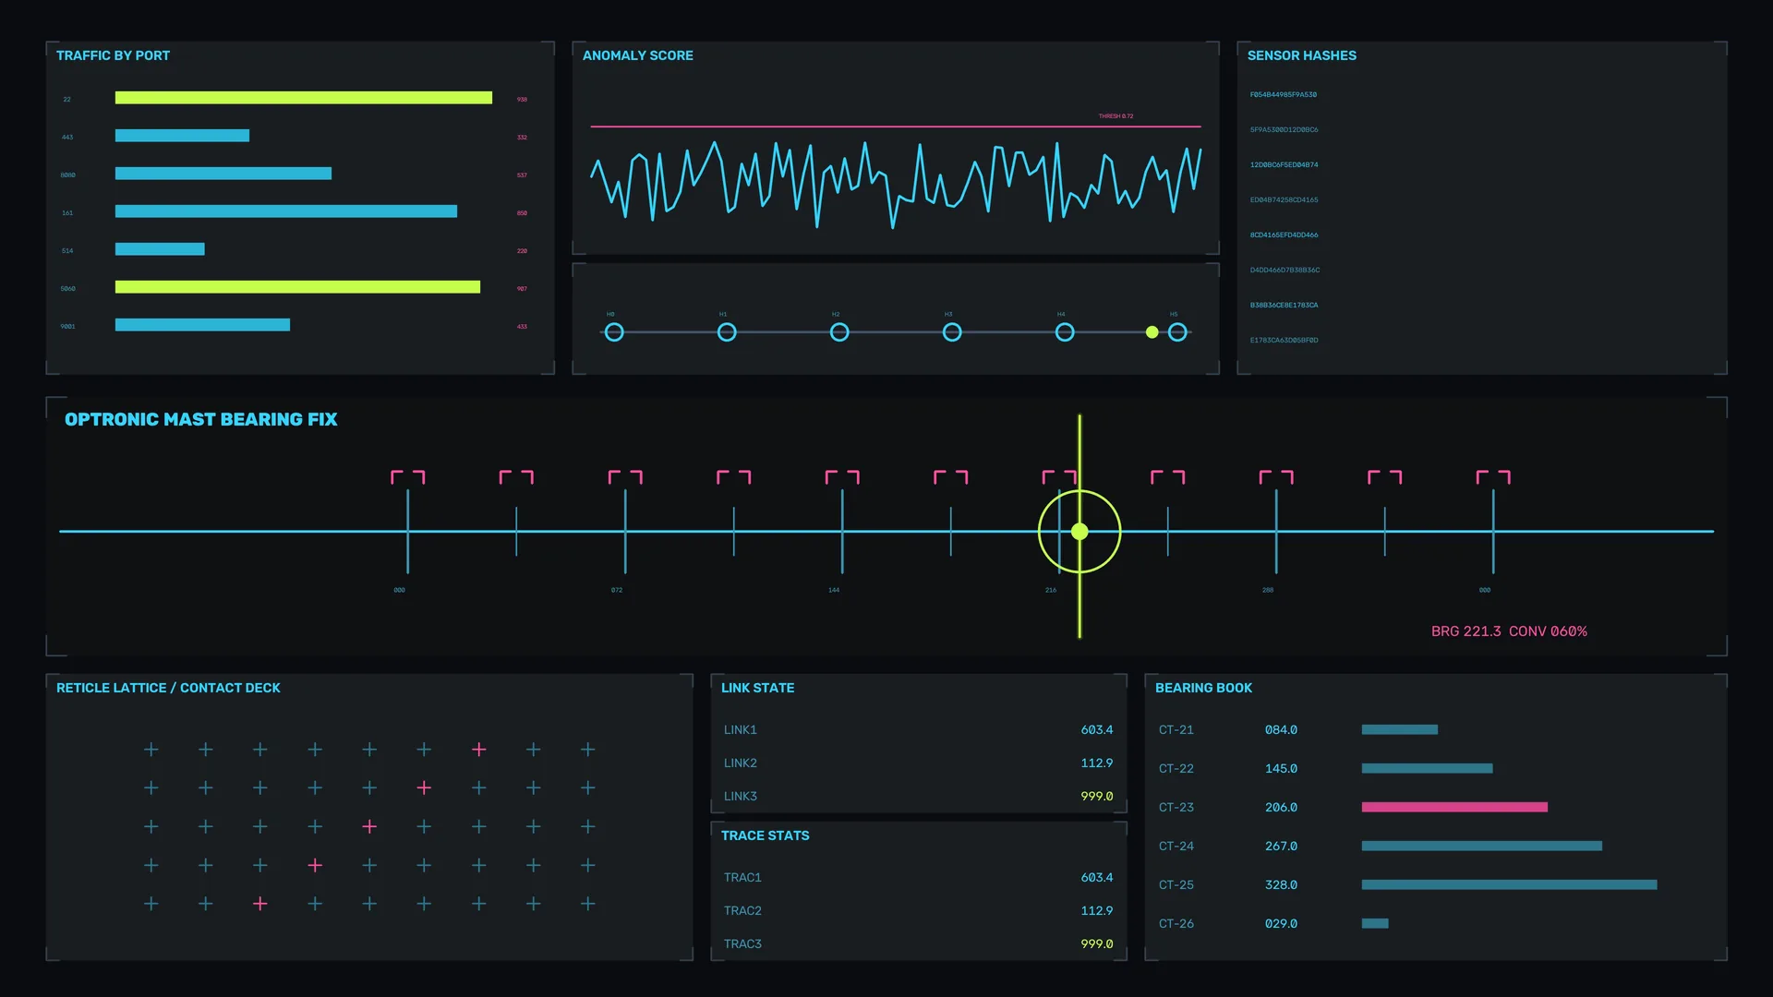Select the H5 timeline node
Viewport: 1773px width, 997px height.
click(x=1177, y=332)
